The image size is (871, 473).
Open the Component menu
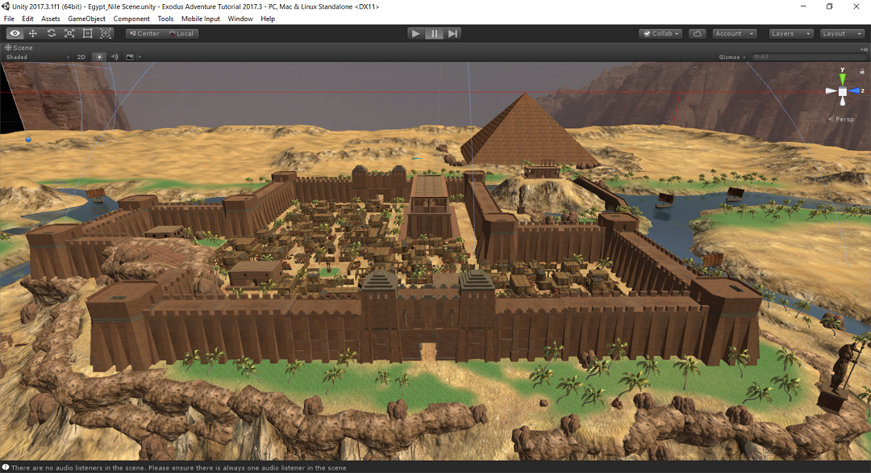tap(131, 19)
